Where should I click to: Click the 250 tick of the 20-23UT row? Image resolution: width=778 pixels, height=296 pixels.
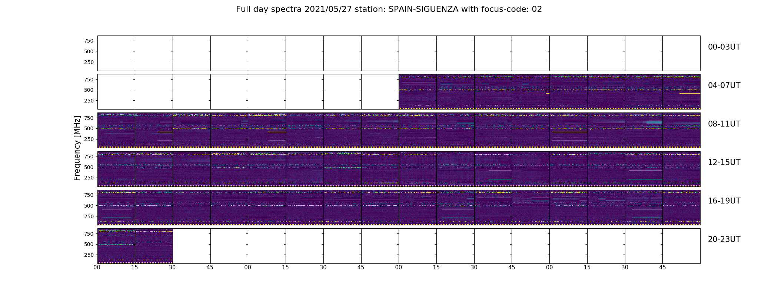[89, 255]
